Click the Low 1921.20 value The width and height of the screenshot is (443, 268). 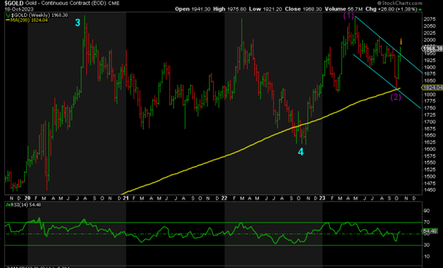tap(266, 9)
